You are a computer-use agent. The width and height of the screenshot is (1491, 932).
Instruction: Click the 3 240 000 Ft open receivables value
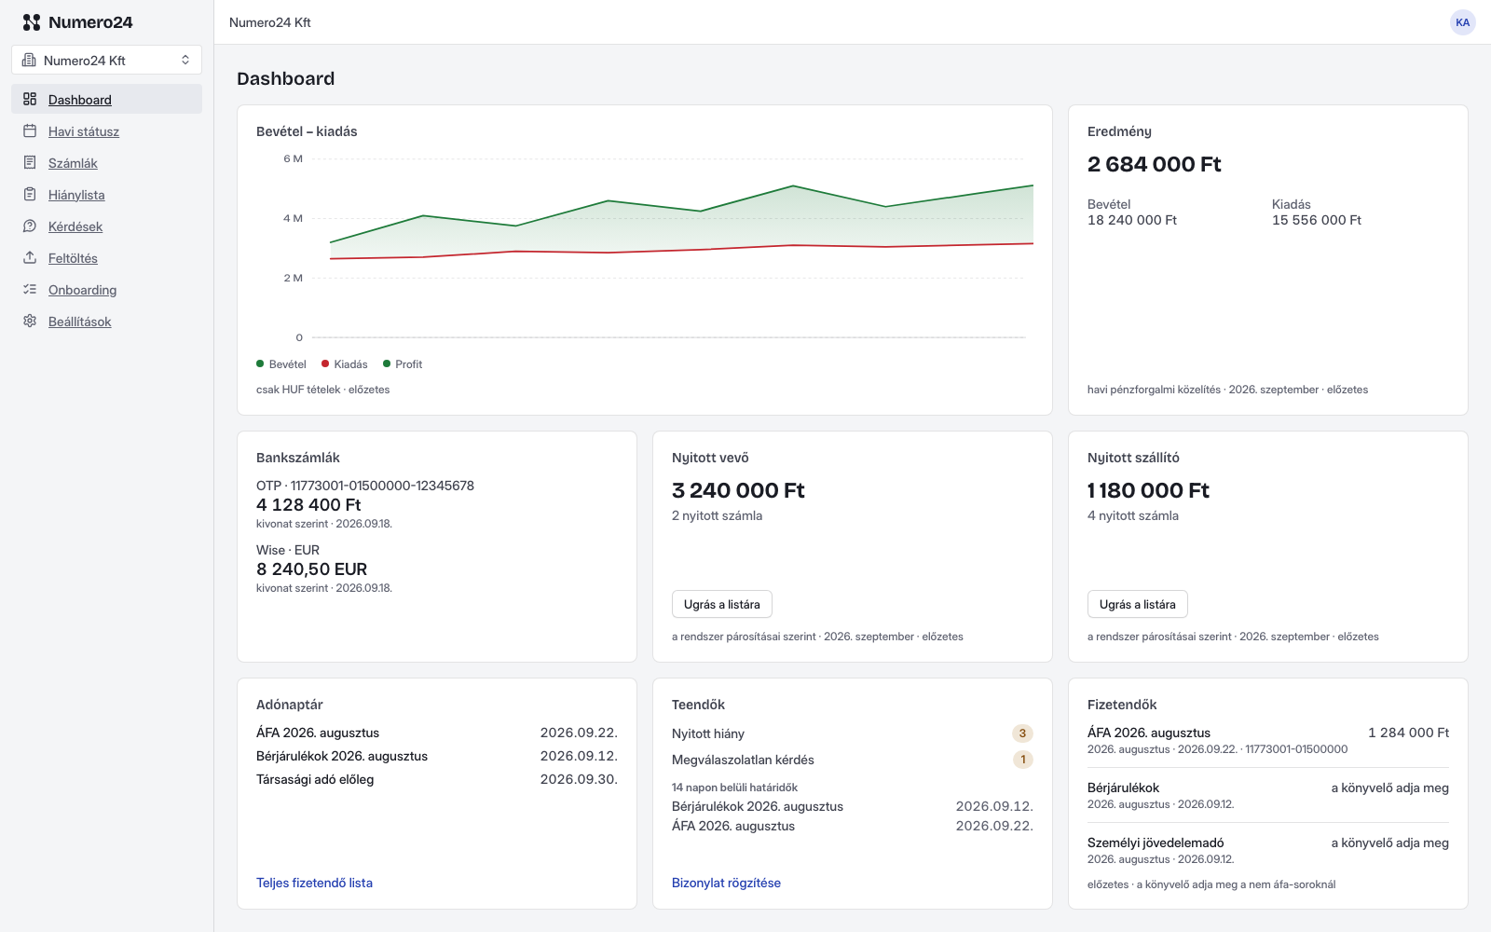[738, 490]
